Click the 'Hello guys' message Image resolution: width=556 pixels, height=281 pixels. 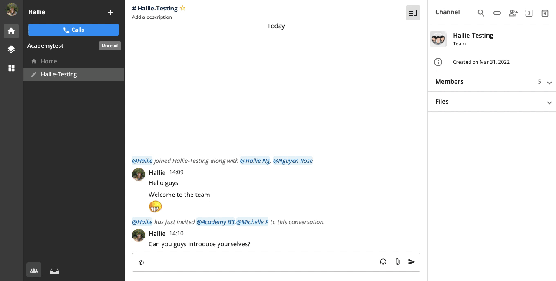point(163,183)
